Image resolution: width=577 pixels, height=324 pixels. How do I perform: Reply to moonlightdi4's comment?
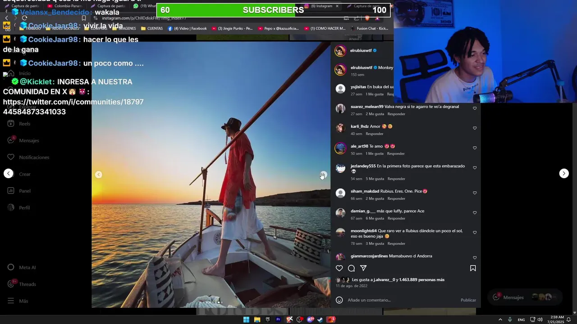pos(396,243)
